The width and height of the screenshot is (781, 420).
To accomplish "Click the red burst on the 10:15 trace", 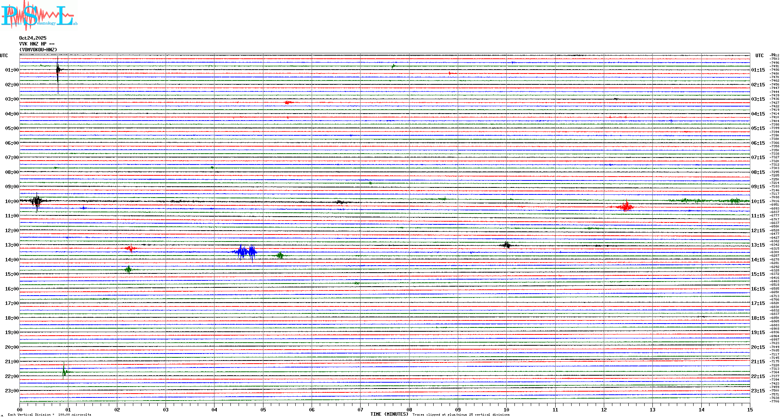I will coord(626,206).
